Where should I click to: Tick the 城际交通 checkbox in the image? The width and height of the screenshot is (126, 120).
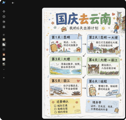pos(55,106)
